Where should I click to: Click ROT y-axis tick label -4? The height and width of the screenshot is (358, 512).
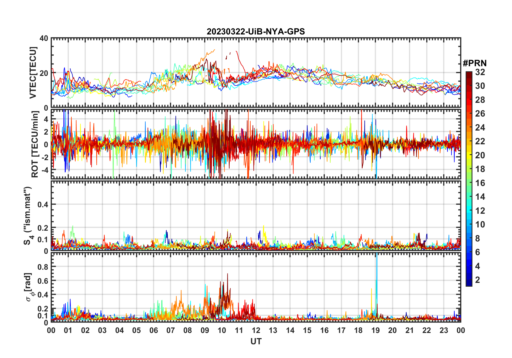[x=45, y=170]
